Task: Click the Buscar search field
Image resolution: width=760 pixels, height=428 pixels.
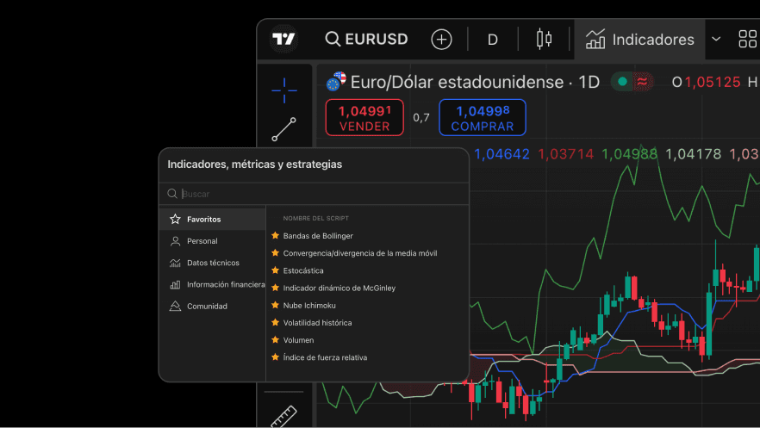Action: coord(319,195)
